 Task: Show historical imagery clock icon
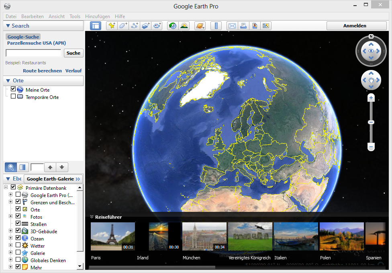(173, 26)
